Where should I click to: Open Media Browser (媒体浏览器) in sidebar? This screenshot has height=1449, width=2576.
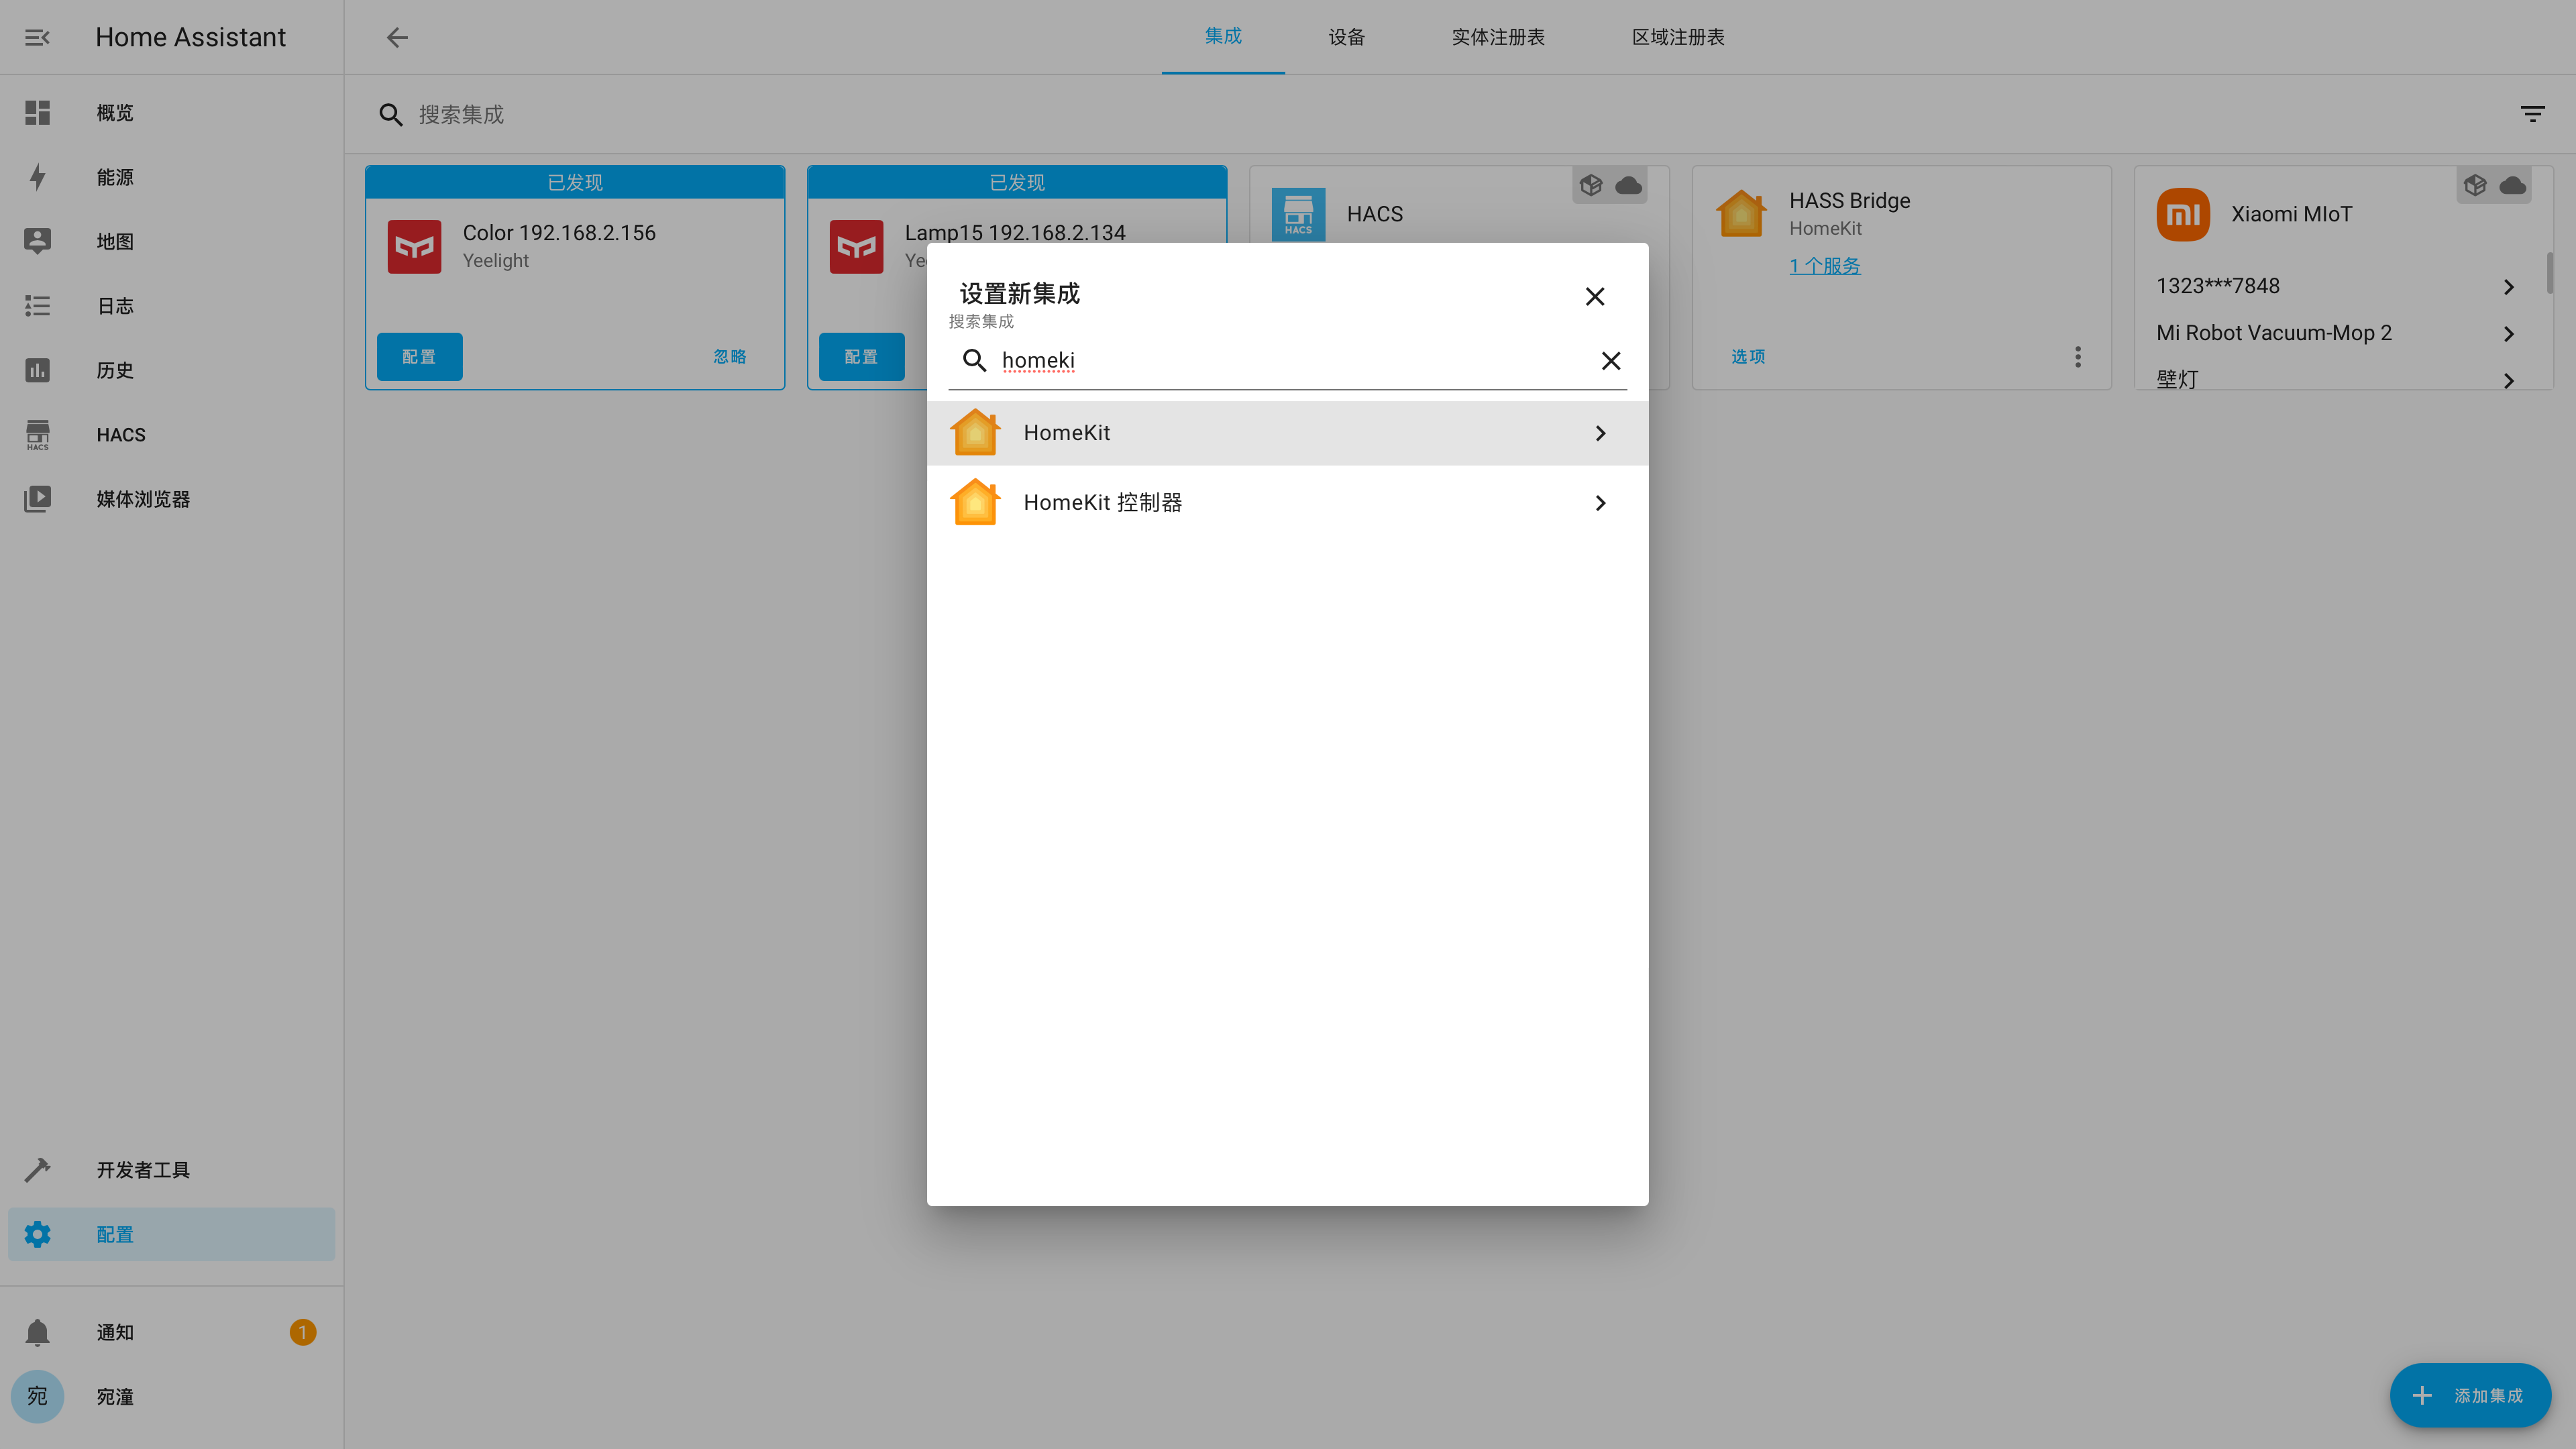click(x=142, y=499)
